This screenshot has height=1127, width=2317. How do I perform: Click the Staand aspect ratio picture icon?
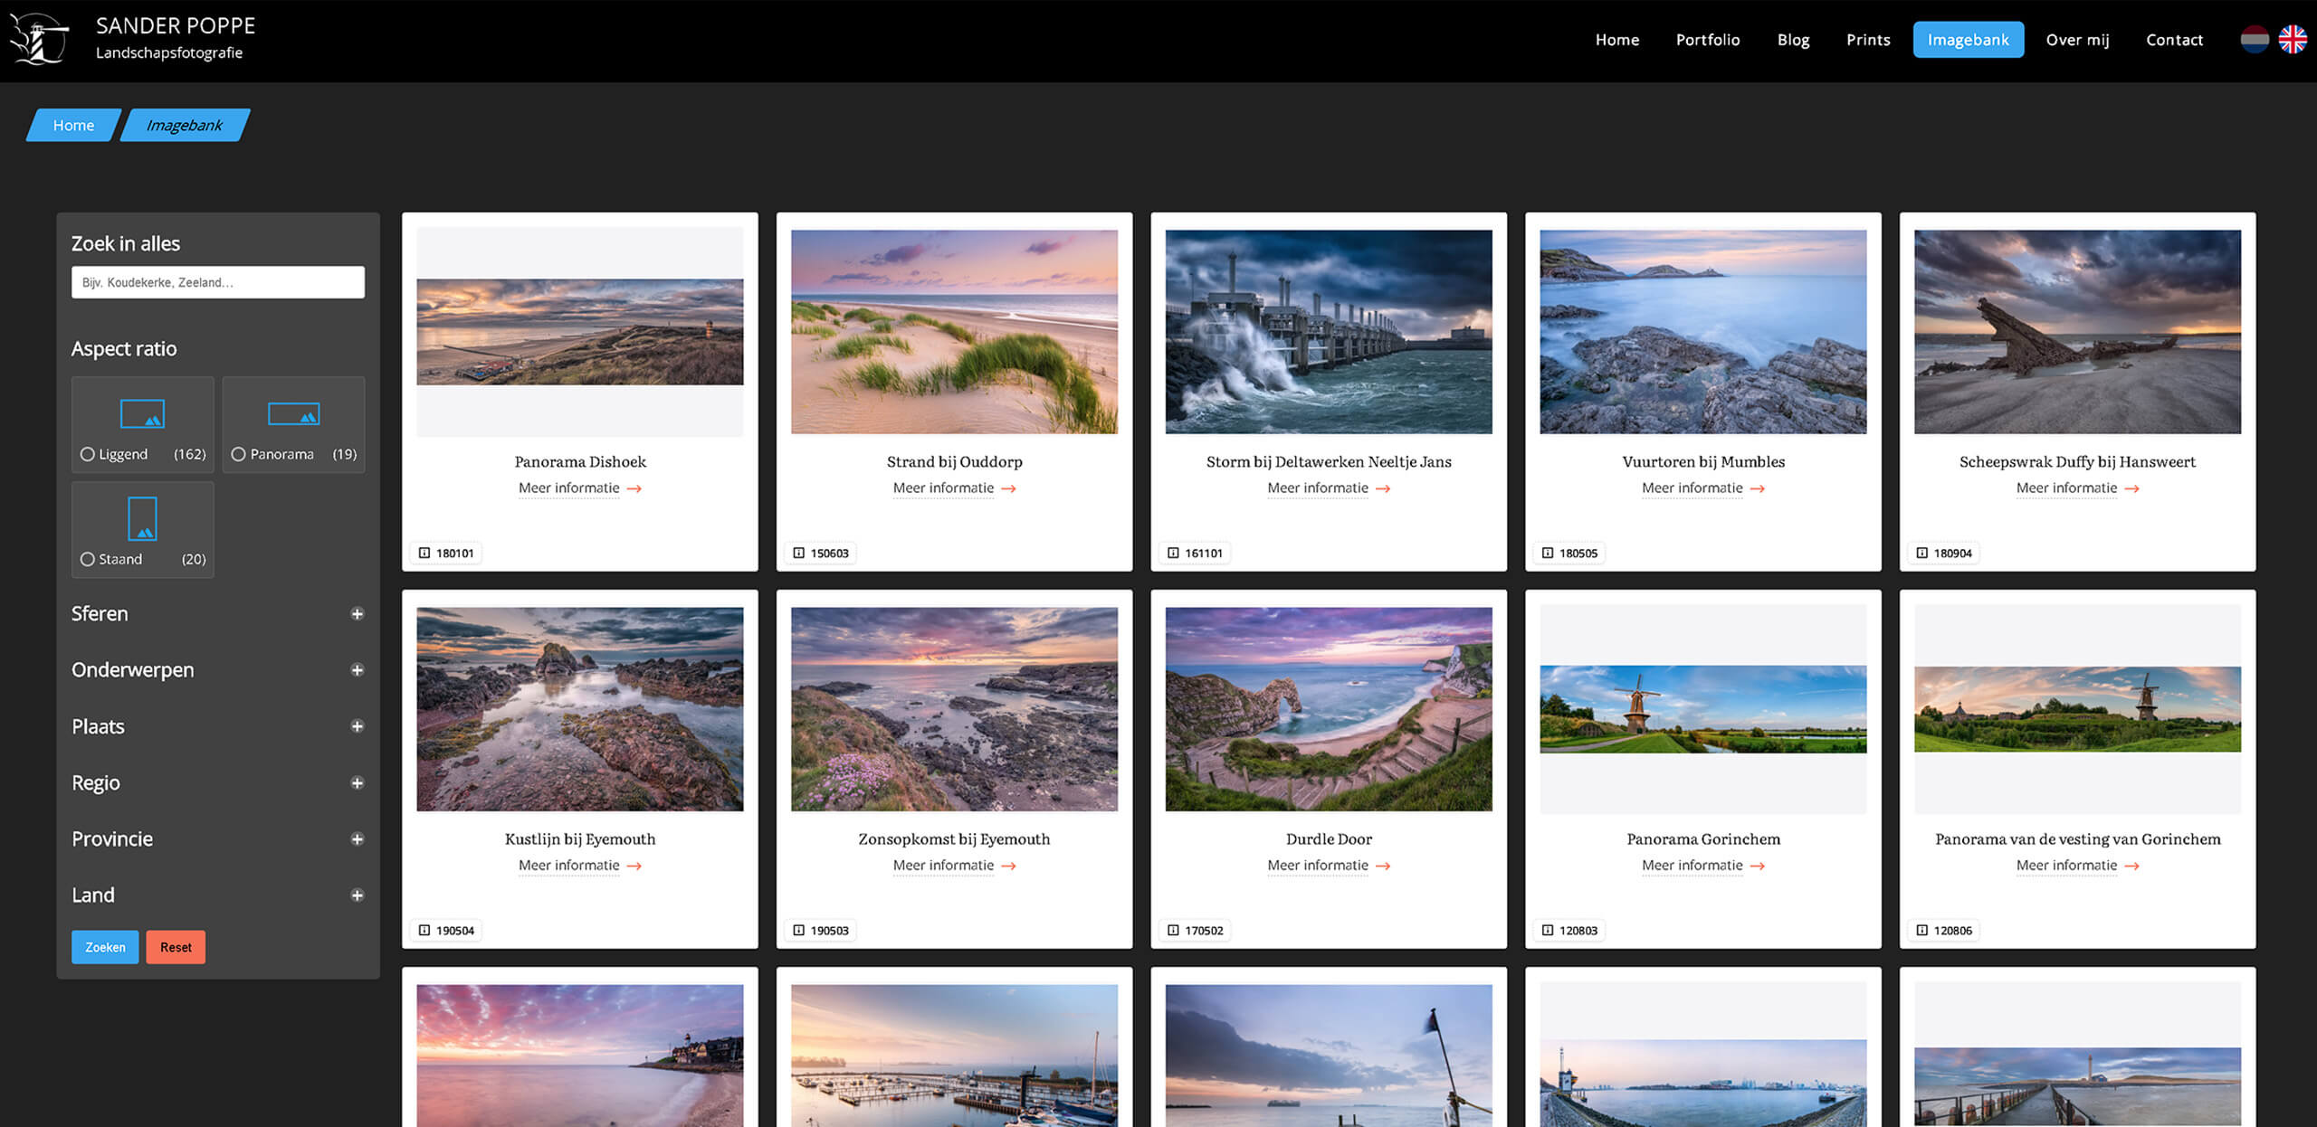point(142,518)
